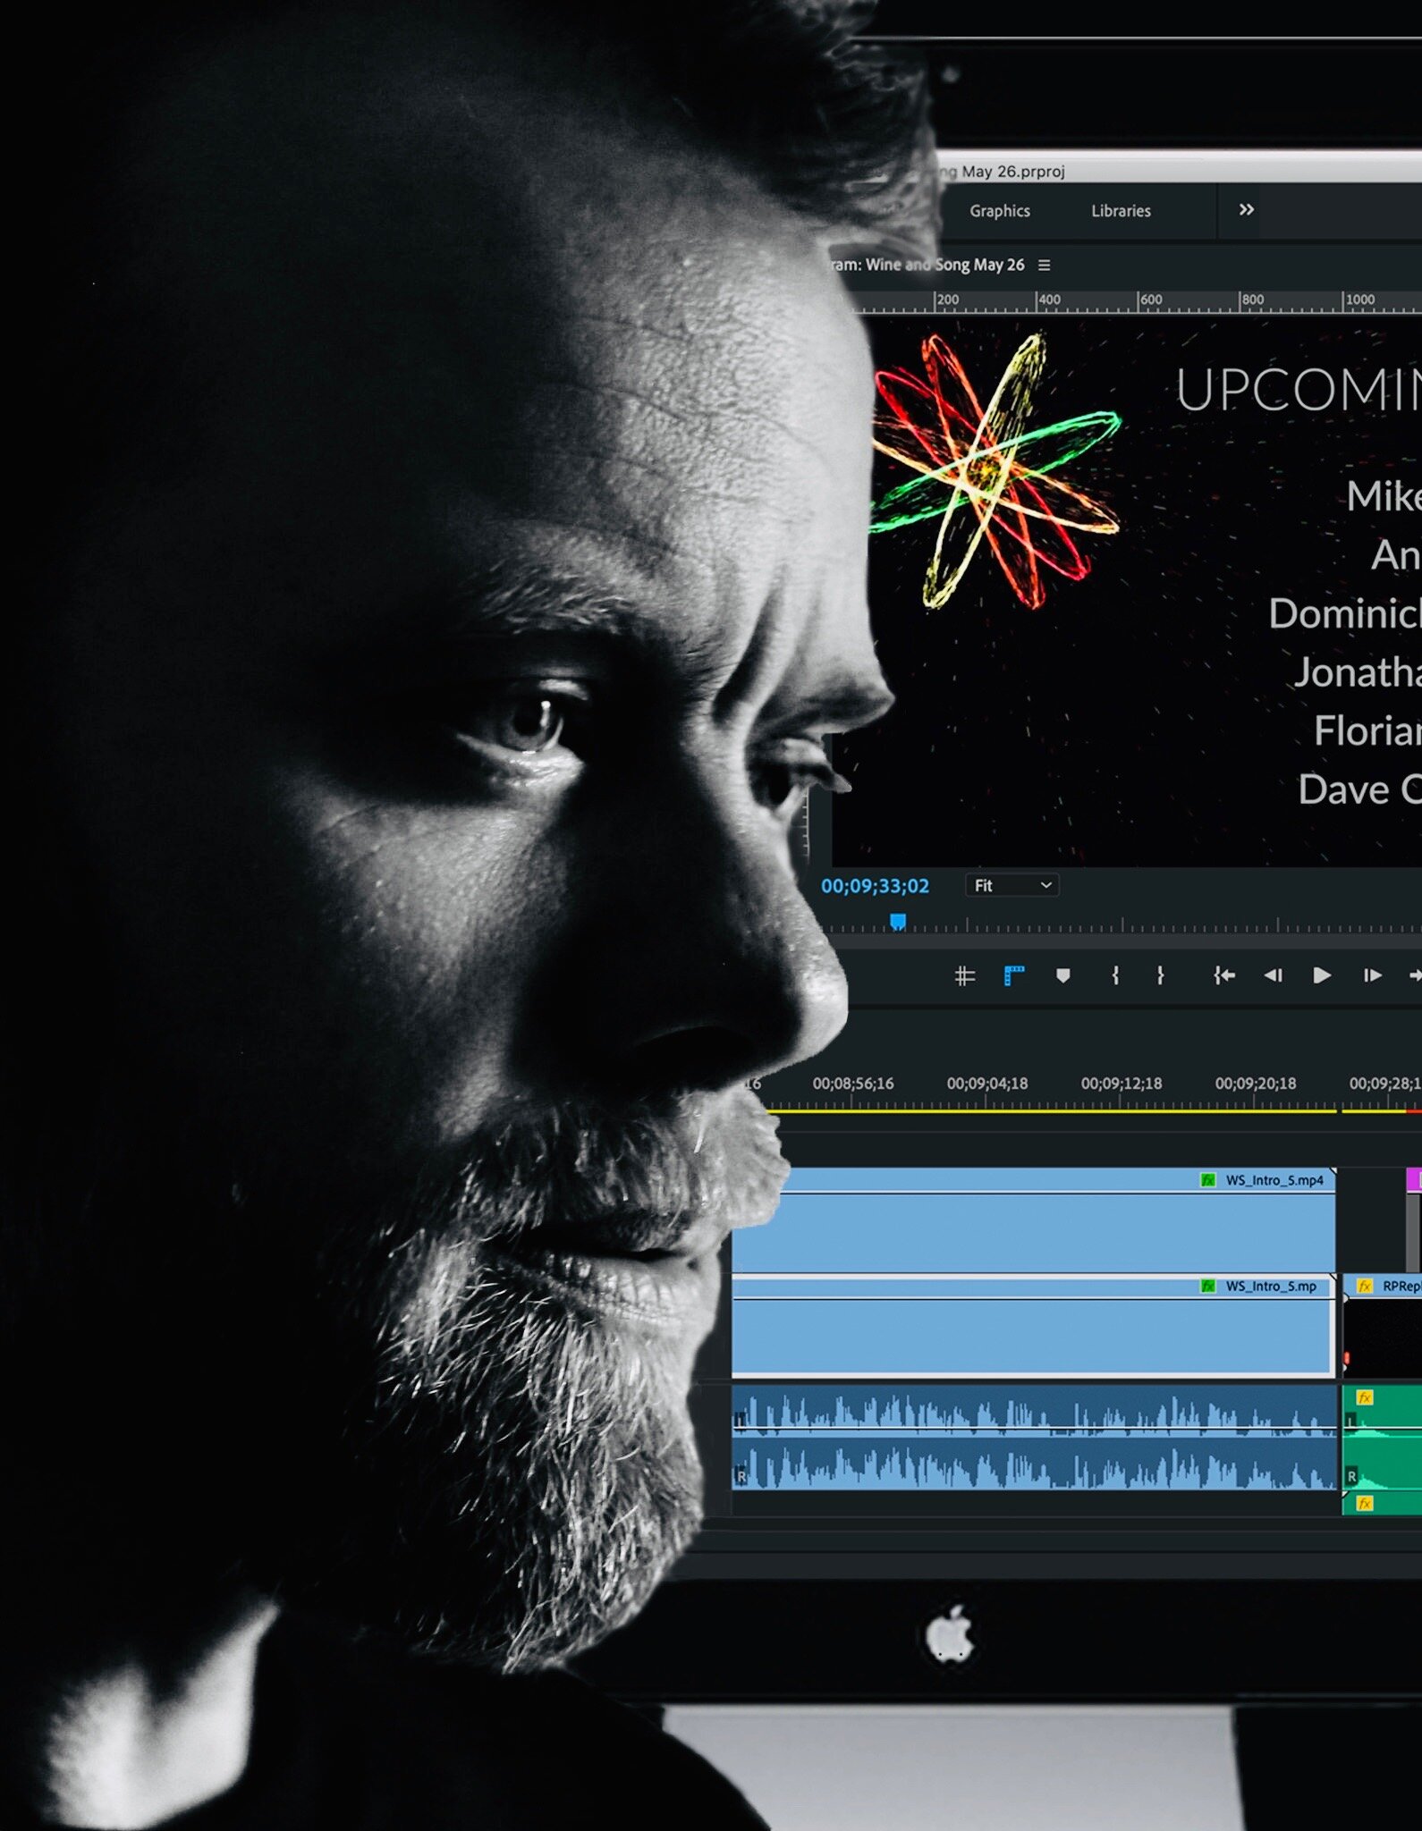Click the UPCOMIN title text in Program preview

pyautogui.click(x=1299, y=390)
